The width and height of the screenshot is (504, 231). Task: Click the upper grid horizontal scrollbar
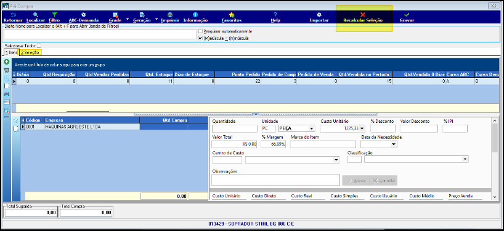(x=87, y=111)
